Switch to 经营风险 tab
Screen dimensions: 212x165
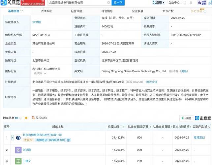76,11
